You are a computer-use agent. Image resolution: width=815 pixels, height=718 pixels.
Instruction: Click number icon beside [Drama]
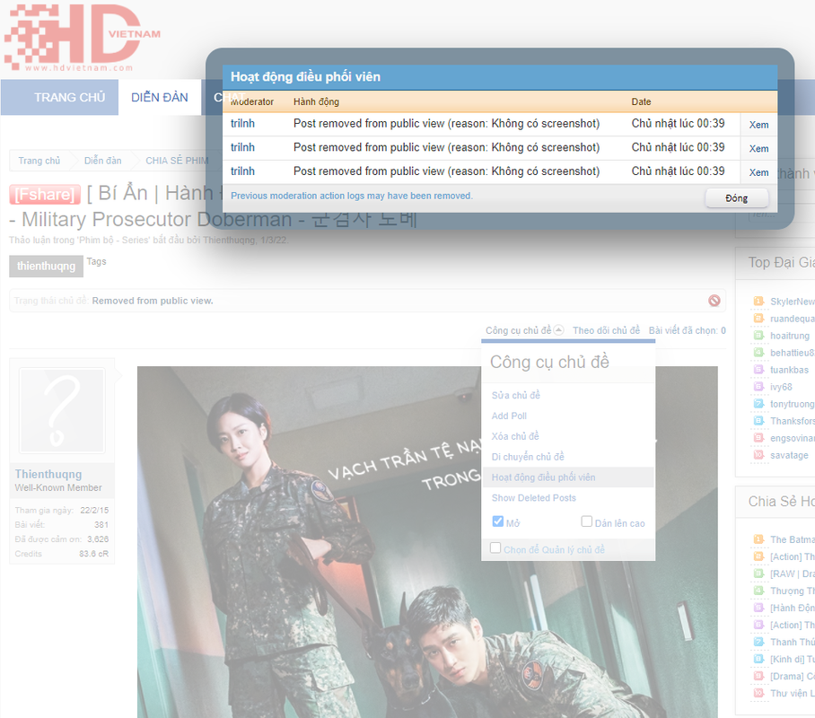click(758, 676)
